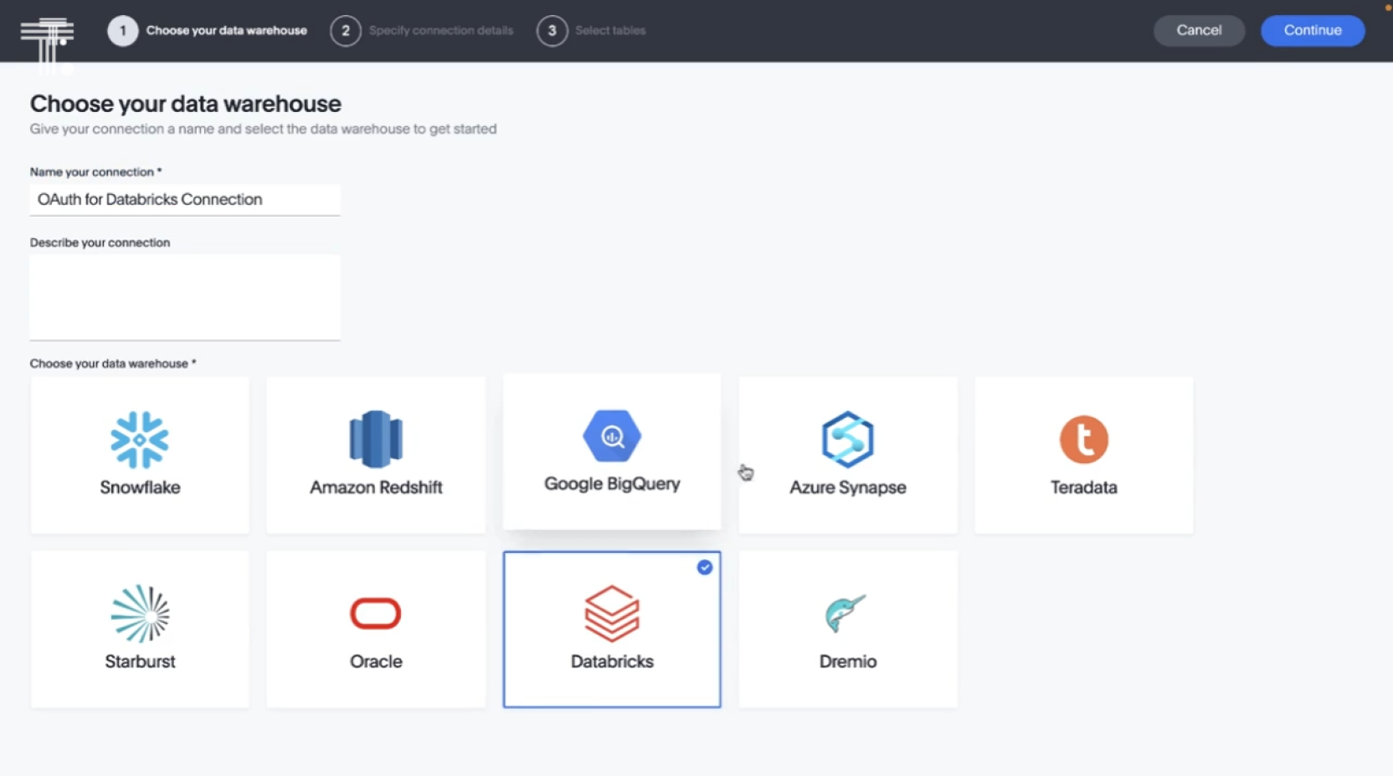This screenshot has width=1393, height=776.
Task: Click the "Choose your data warehouse" page heading
Action: (x=186, y=104)
